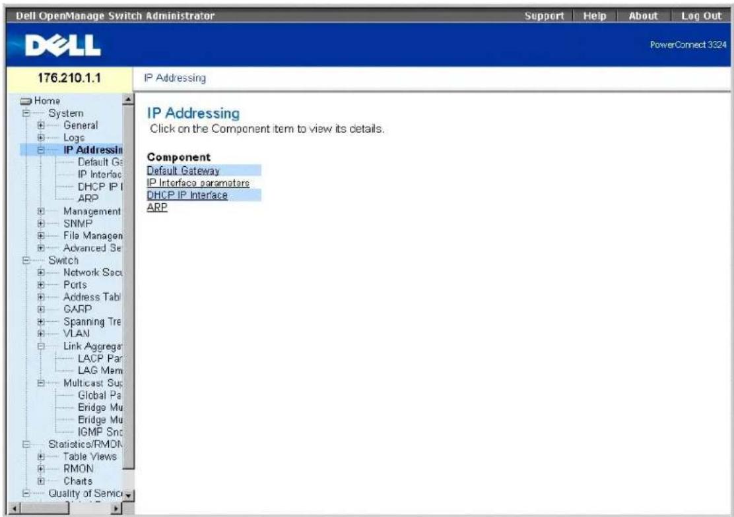Image resolution: width=734 pixels, height=517 pixels.
Task: Open the Default Gateway component link
Action: click(x=183, y=171)
